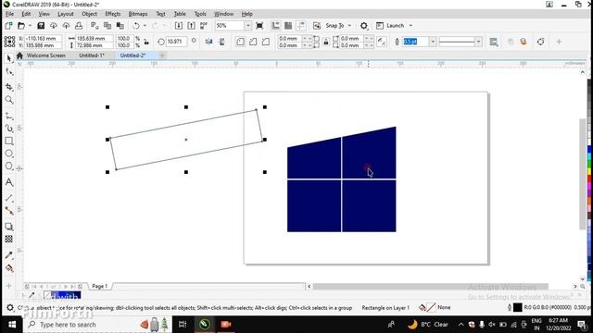Switch to the Untitled-1 tab

(91, 55)
